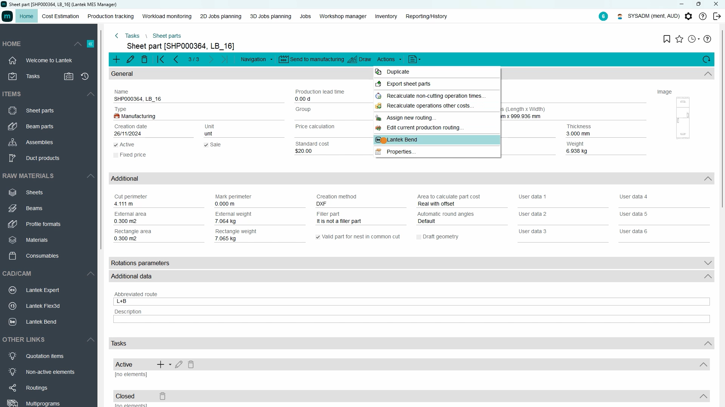Collapse the Active tasks subsection
Image resolution: width=725 pixels, height=407 pixels.
click(x=703, y=364)
